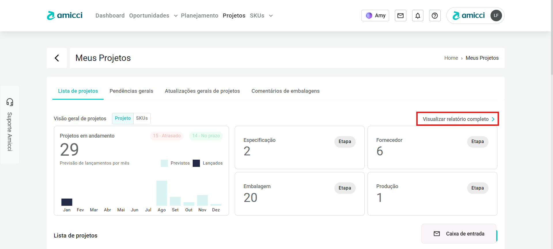Filter by 14 - No prazo badge

click(x=206, y=136)
